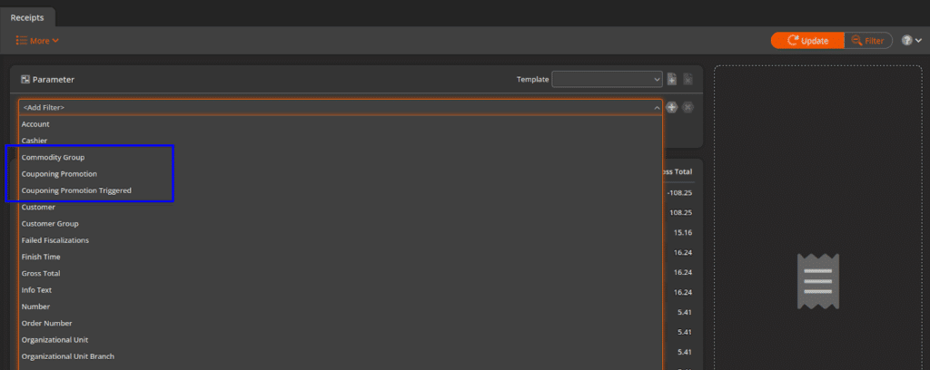Click the remove filter X icon
The image size is (930, 370).
pyautogui.click(x=688, y=107)
